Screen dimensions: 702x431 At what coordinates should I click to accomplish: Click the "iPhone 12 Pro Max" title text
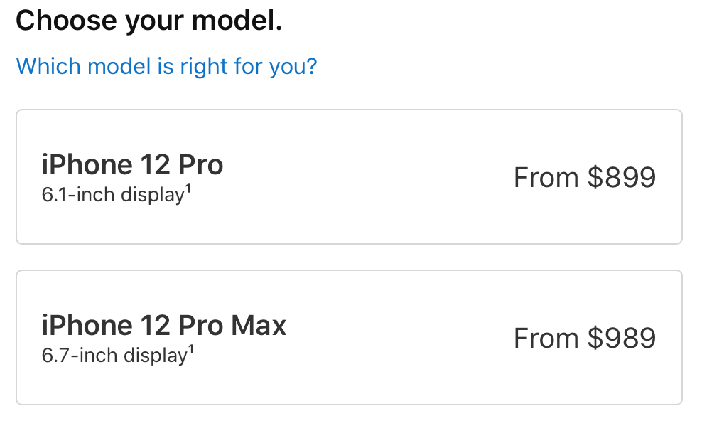pyautogui.click(x=164, y=326)
